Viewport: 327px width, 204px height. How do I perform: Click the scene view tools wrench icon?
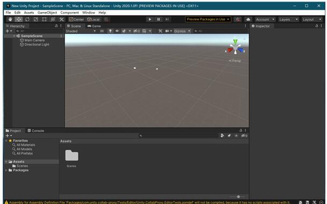point(160,31)
